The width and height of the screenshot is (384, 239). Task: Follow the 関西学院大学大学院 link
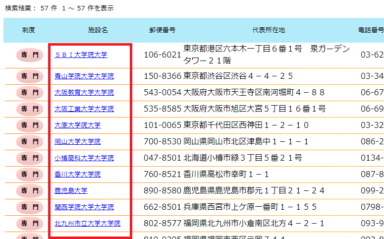tap(84, 207)
